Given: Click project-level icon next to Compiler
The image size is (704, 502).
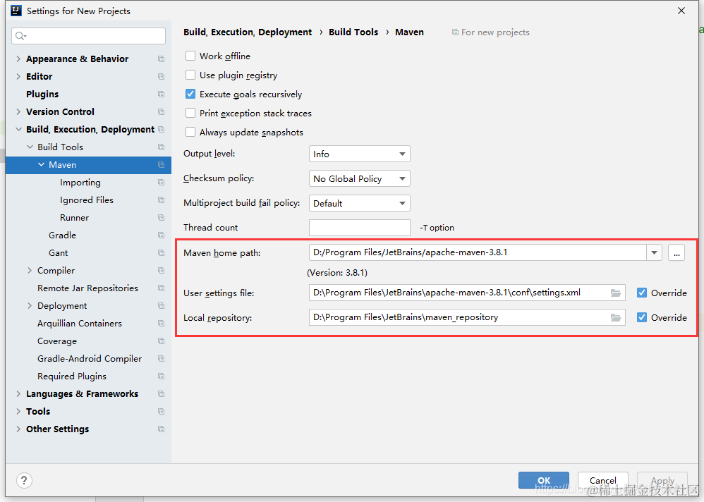Looking at the screenshot, I should [x=161, y=271].
